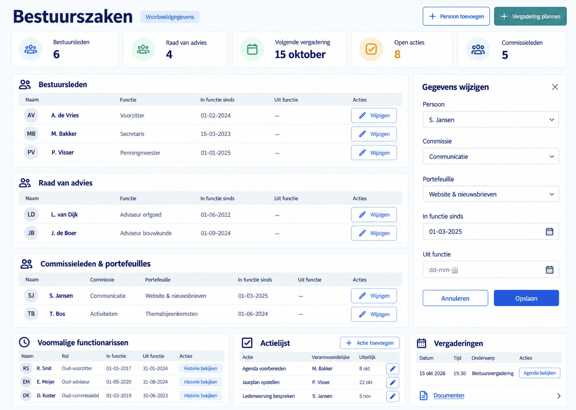Open Agenda bekijken for Bestuursvergadering
The width and height of the screenshot is (576, 410).
pyautogui.click(x=540, y=373)
